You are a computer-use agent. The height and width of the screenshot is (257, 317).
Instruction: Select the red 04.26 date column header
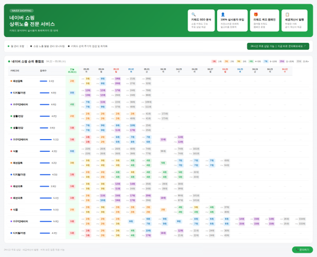pos(225,70)
